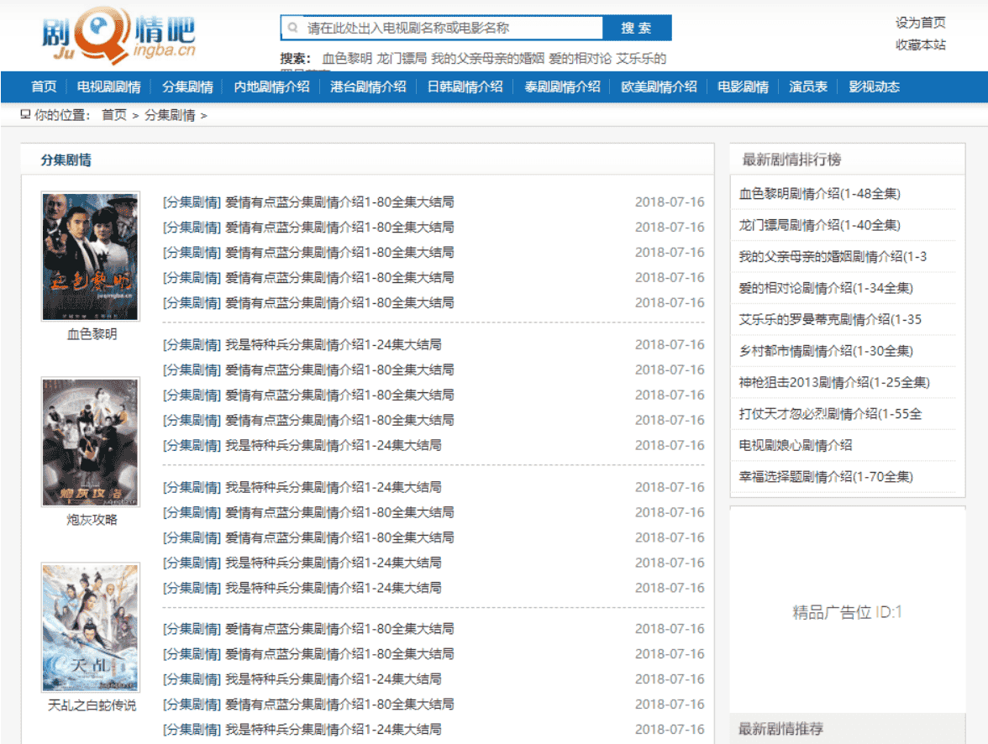Image resolution: width=988 pixels, height=744 pixels.
Task: Go to 首页 in the navigation bar
Action: (44, 86)
